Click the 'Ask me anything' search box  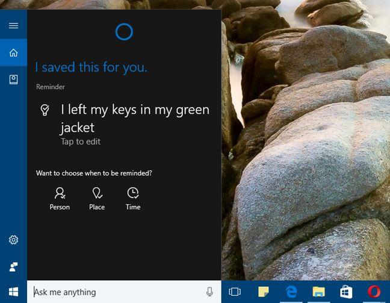coord(114,292)
